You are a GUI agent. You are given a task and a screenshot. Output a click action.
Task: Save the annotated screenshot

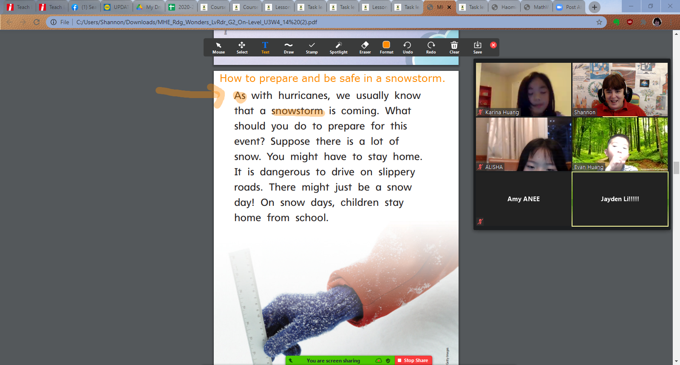coord(478,48)
